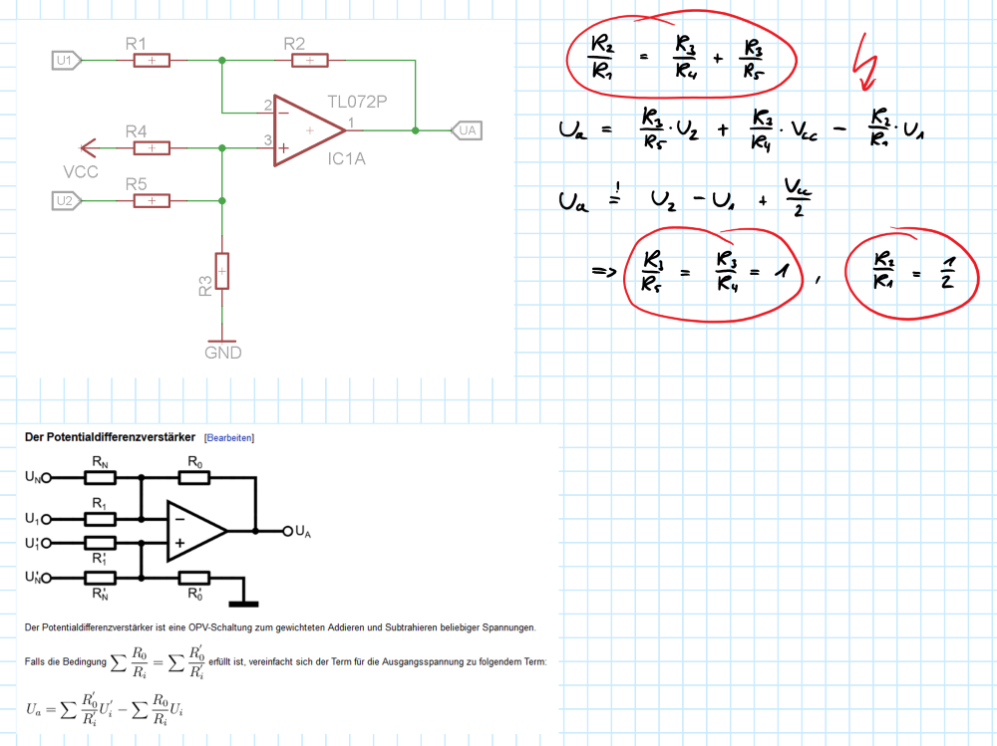Click the VCC supply arrow symbol
This screenshot has width=997, height=746.
(x=89, y=148)
